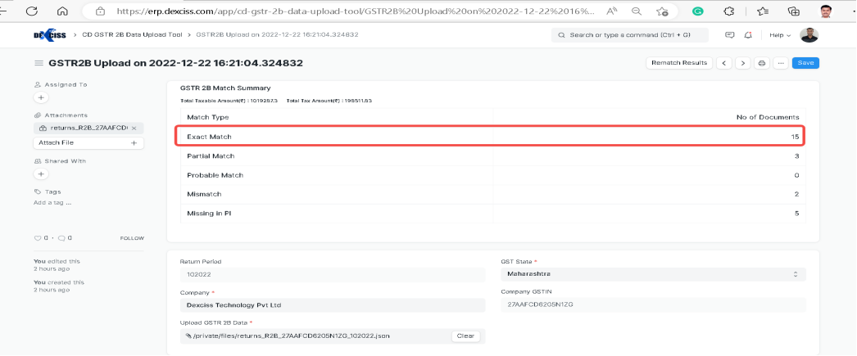Expand the Help dropdown menu

(x=779, y=35)
